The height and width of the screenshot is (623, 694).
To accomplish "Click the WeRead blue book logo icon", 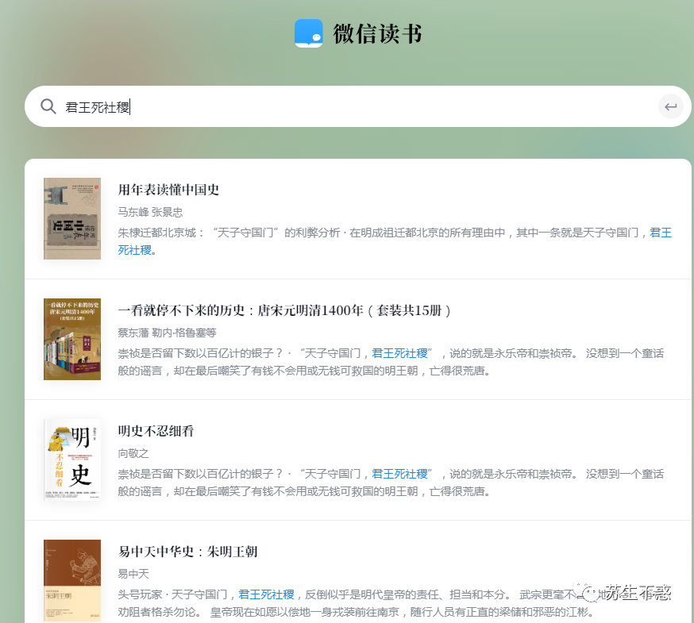I will pyautogui.click(x=309, y=33).
